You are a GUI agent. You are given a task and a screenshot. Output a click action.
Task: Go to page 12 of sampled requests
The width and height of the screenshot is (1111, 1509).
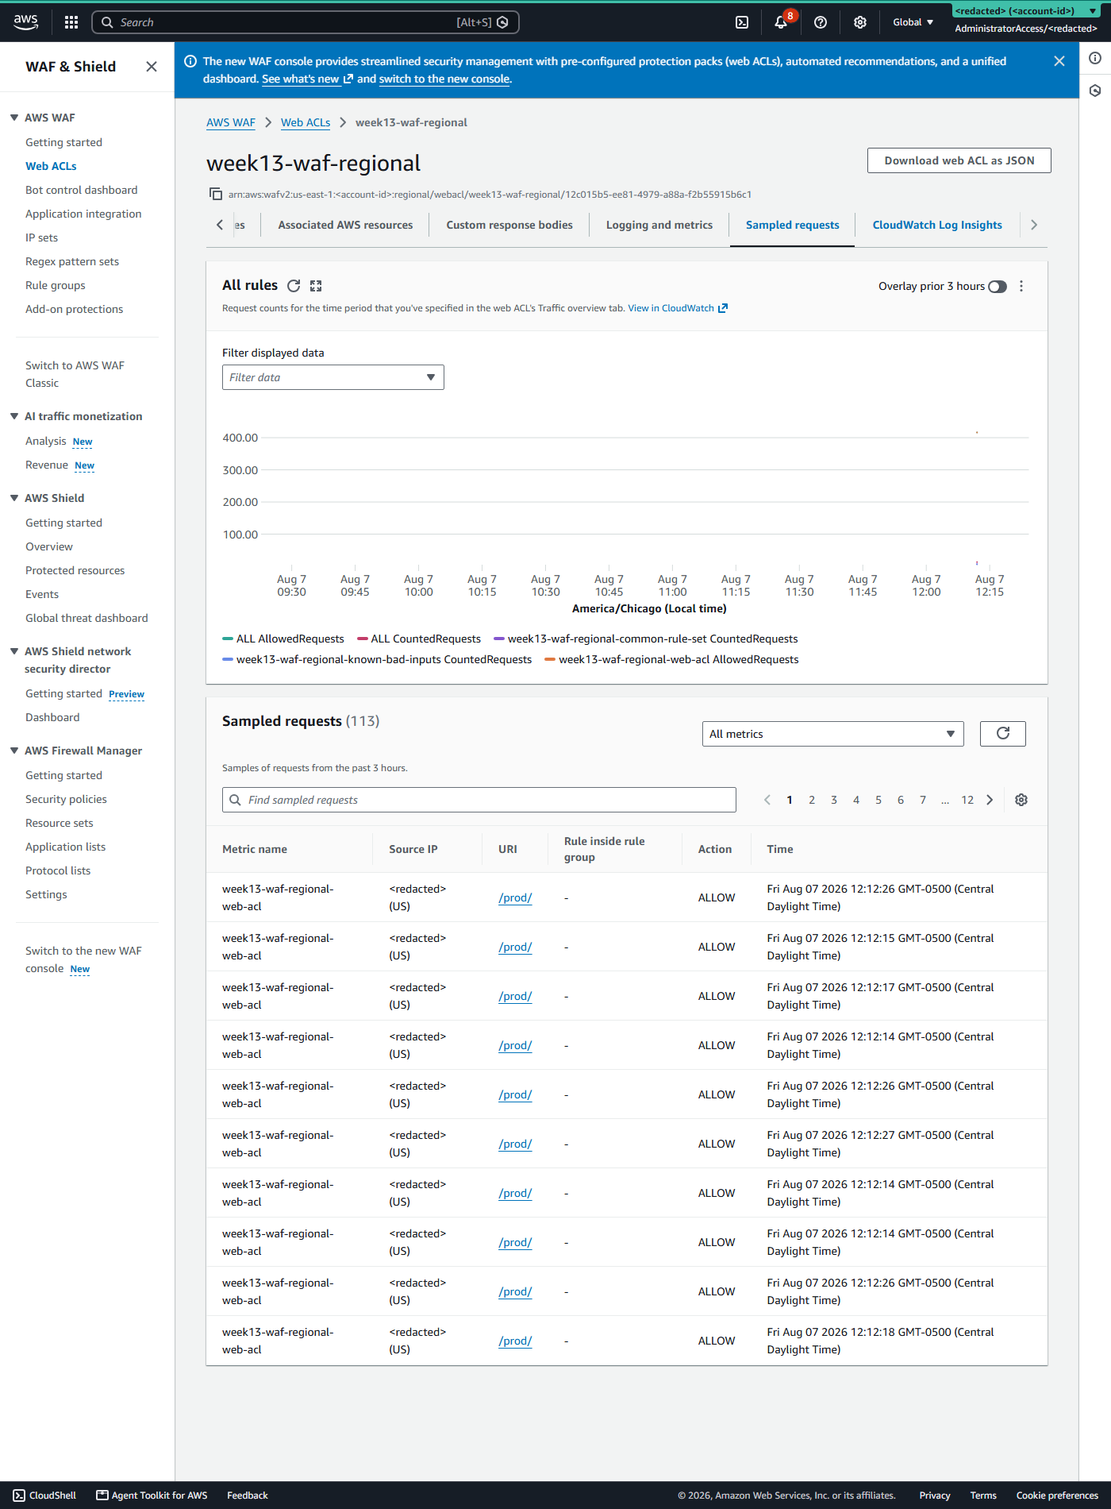tap(967, 800)
